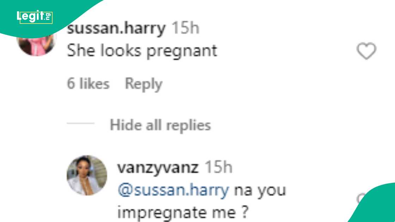View who liked via the 6 likes label
The image size is (395, 222).
pyautogui.click(x=88, y=84)
